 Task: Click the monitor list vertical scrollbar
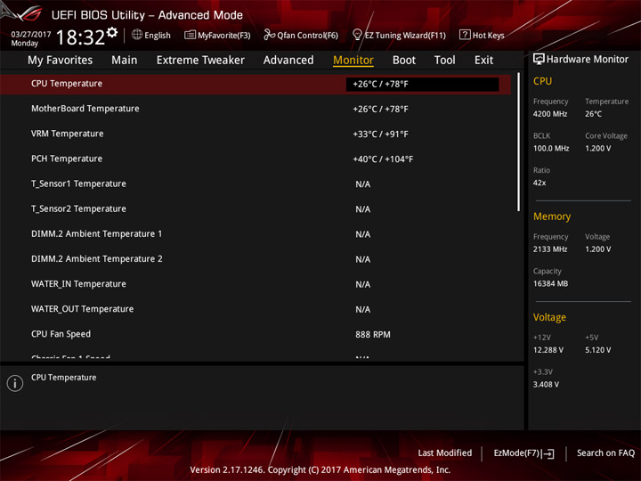[x=519, y=142]
